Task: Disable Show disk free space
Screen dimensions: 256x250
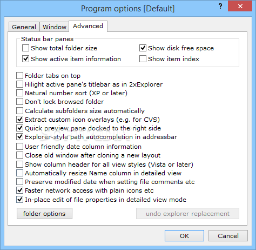Action: (x=143, y=48)
